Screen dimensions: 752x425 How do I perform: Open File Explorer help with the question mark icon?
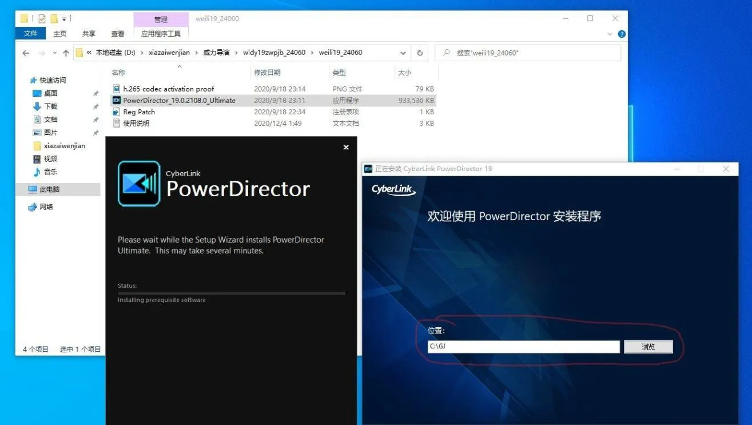pos(622,34)
